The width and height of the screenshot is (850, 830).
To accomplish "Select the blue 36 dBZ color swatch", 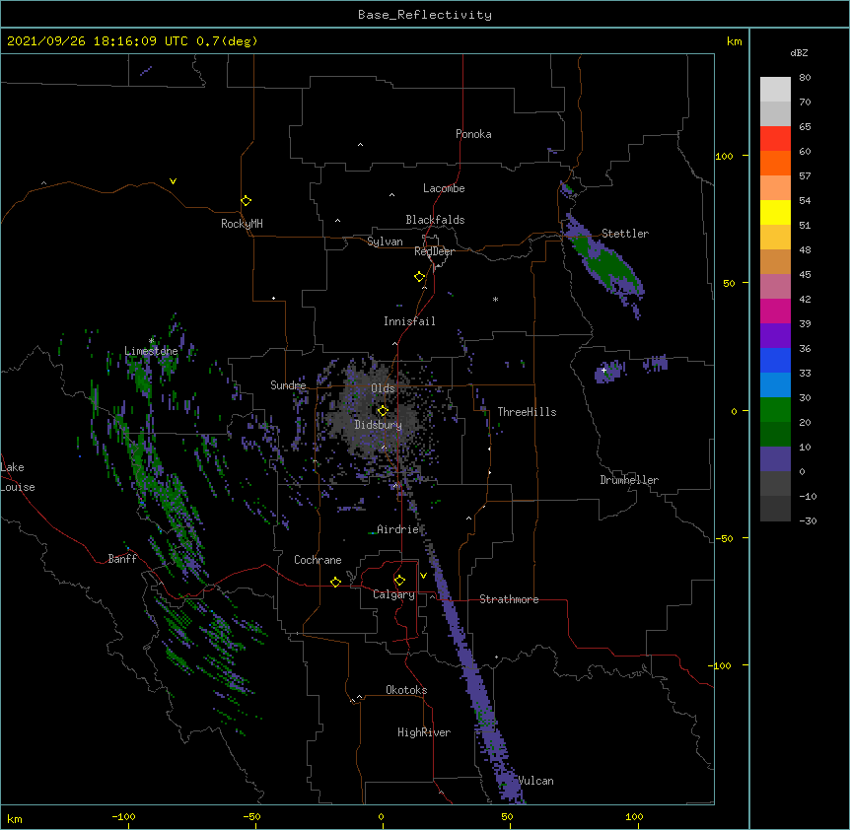I will pyautogui.click(x=775, y=360).
